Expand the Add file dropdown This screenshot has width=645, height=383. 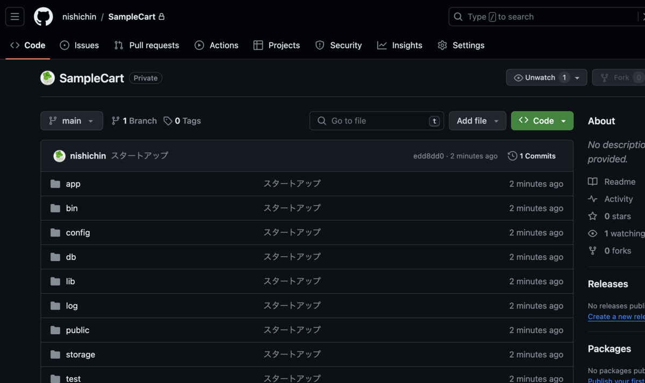pos(477,121)
